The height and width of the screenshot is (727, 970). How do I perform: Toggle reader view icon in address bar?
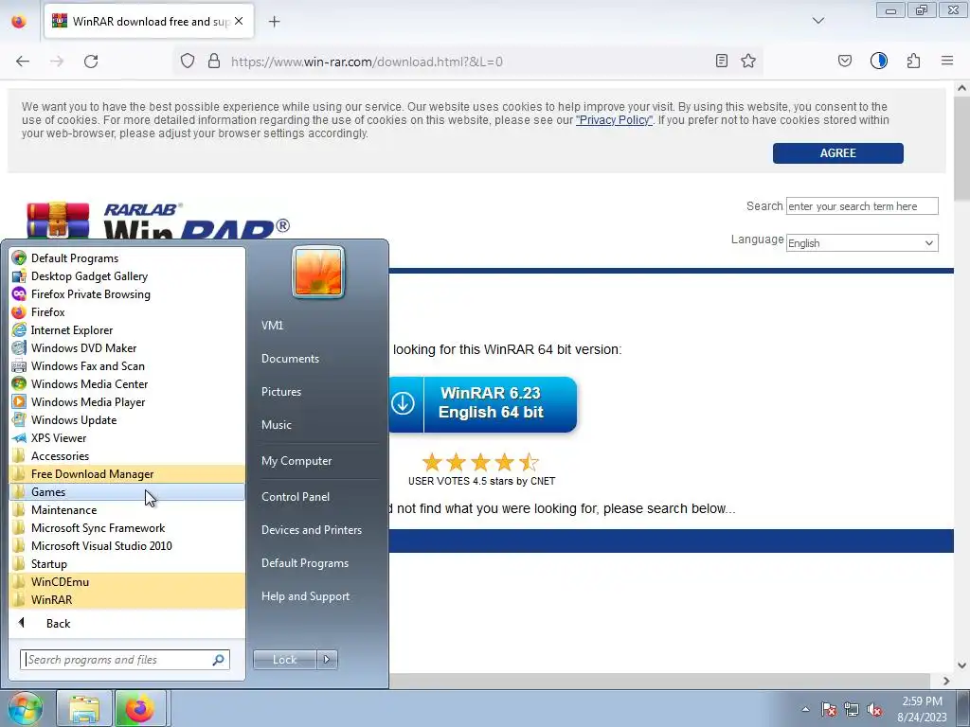[x=721, y=61]
